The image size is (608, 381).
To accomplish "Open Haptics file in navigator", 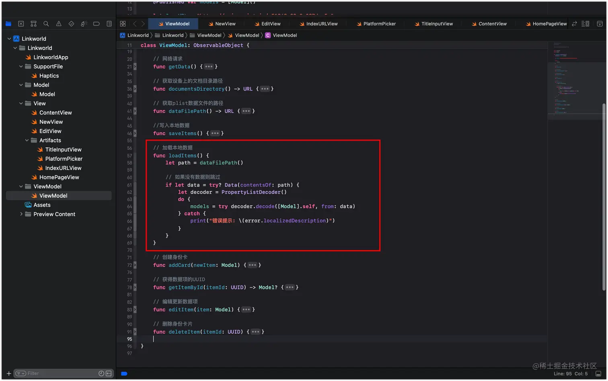I will point(49,76).
